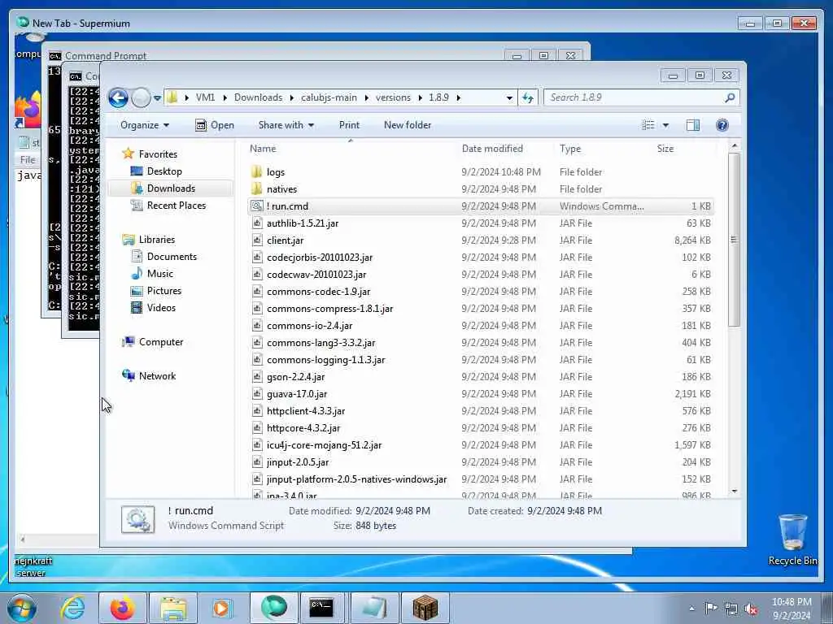Click the search magnifier icon
Screen dimensions: 833x624
pos(730,97)
